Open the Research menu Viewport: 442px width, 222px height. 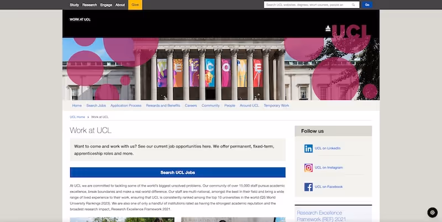pos(90,5)
